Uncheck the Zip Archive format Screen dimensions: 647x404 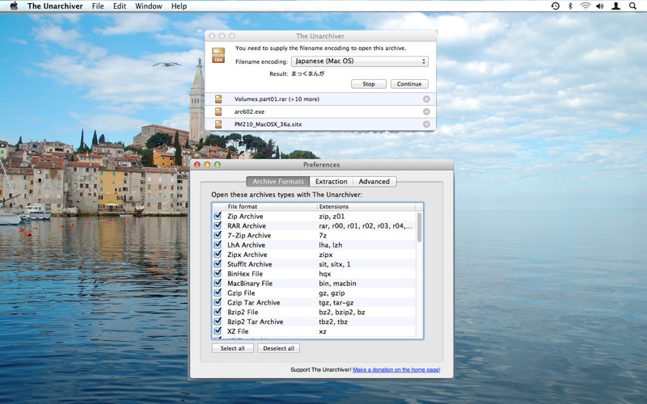point(218,217)
